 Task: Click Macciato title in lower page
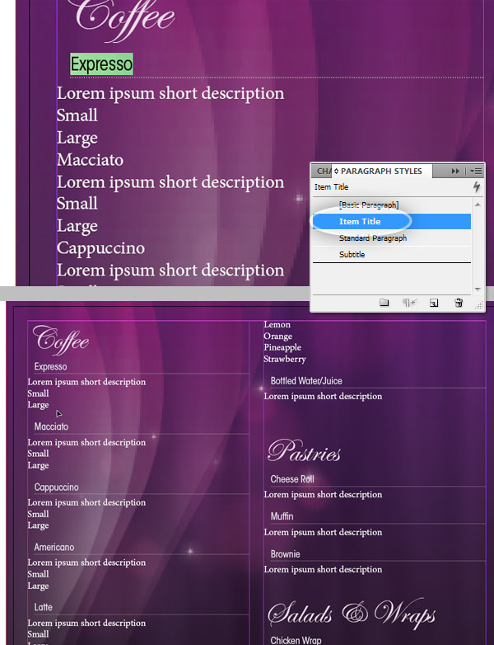point(51,426)
